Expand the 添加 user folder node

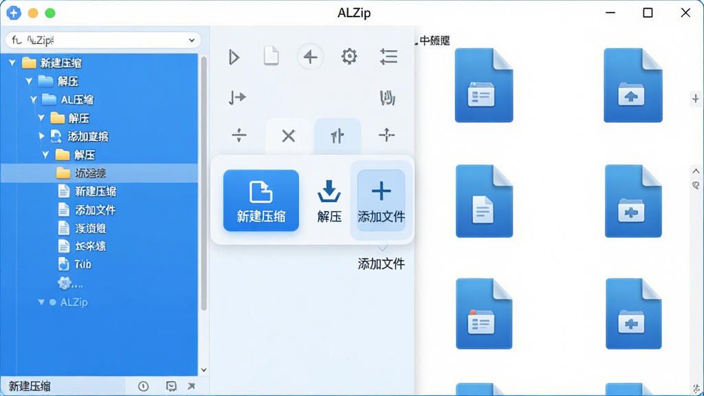point(41,136)
